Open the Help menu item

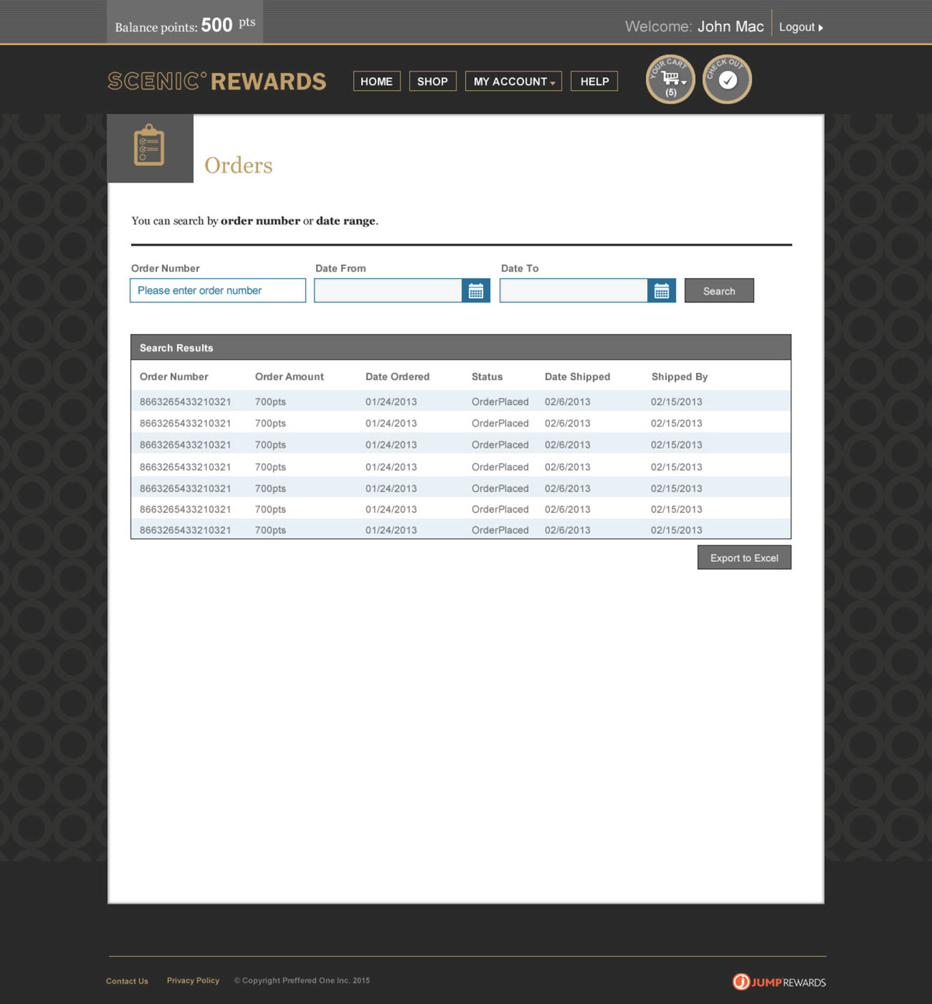pyautogui.click(x=594, y=82)
